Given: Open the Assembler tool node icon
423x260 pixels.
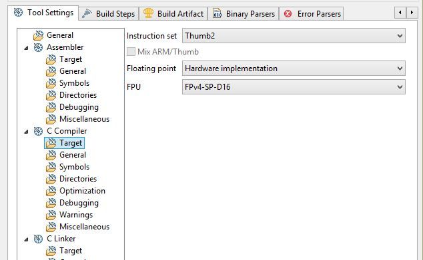Looking at the screenshot, I should click(x=38, y=47).
